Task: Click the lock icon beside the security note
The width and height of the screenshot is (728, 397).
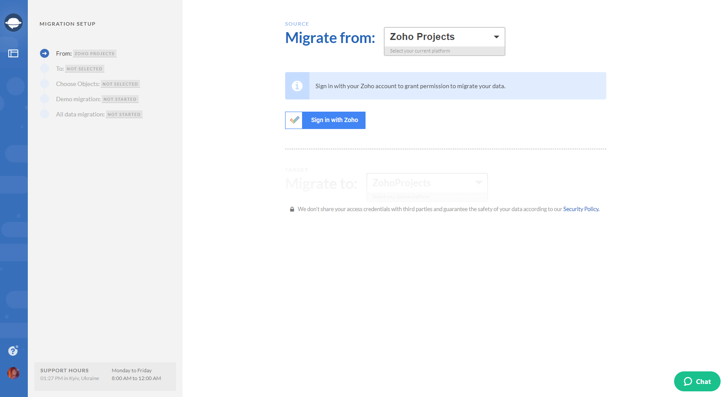Action: (x=292, y=209)
